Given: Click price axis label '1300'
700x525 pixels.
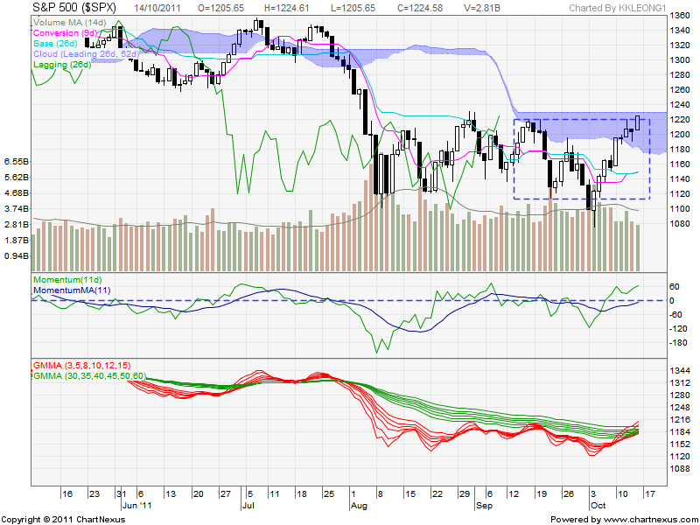Looking at the screenshot, I should pyautogui.click(x=680, y=60).
